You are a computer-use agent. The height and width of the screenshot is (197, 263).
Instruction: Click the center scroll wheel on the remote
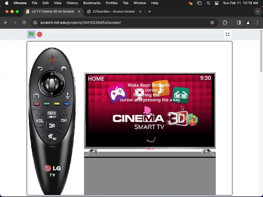pos(52,84)
